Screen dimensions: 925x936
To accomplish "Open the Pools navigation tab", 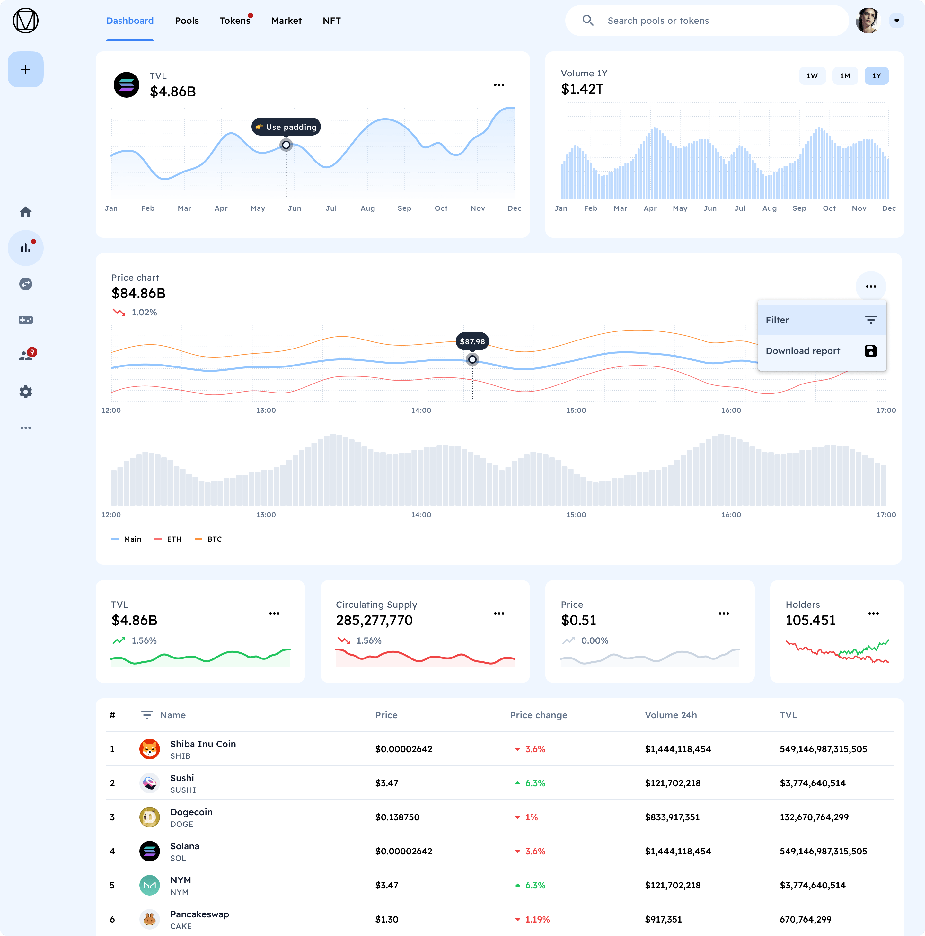I will (x=187, y=20).
